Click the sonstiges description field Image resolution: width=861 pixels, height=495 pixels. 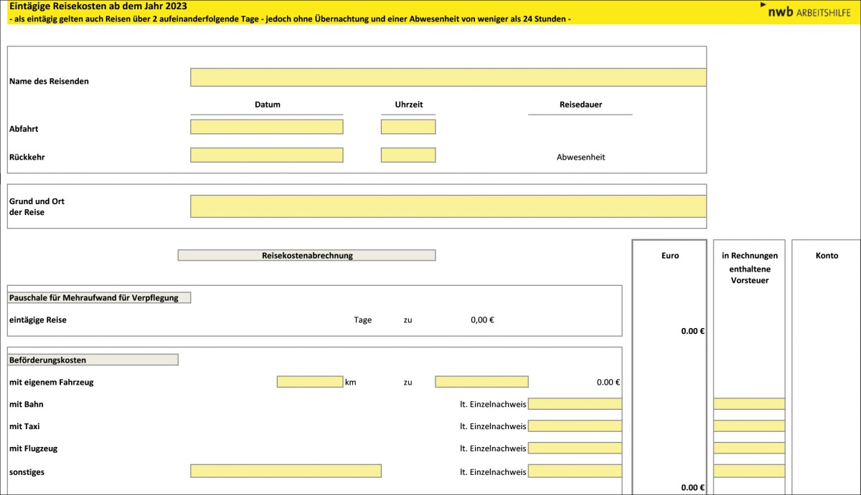click(x=286, y=471)
